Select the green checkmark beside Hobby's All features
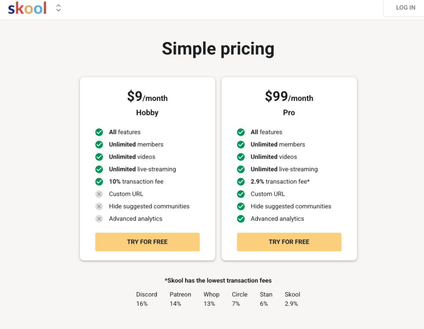This screenshot has width=424, height=329. [99, 132]
